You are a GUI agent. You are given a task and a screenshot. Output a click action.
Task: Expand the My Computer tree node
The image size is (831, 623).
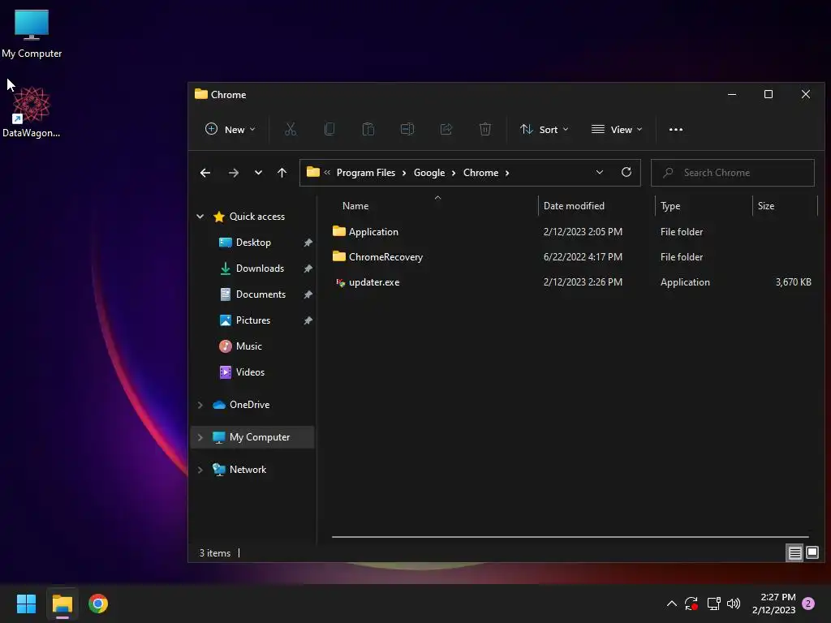(x=200, y=437)
